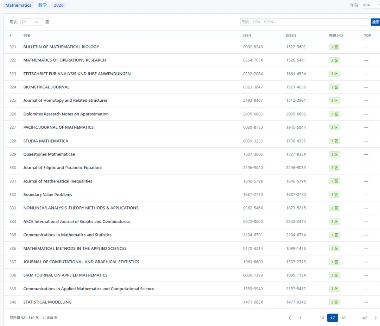Click the 3区 badge for STUDIA MATHEMATICA

[335, 141]
